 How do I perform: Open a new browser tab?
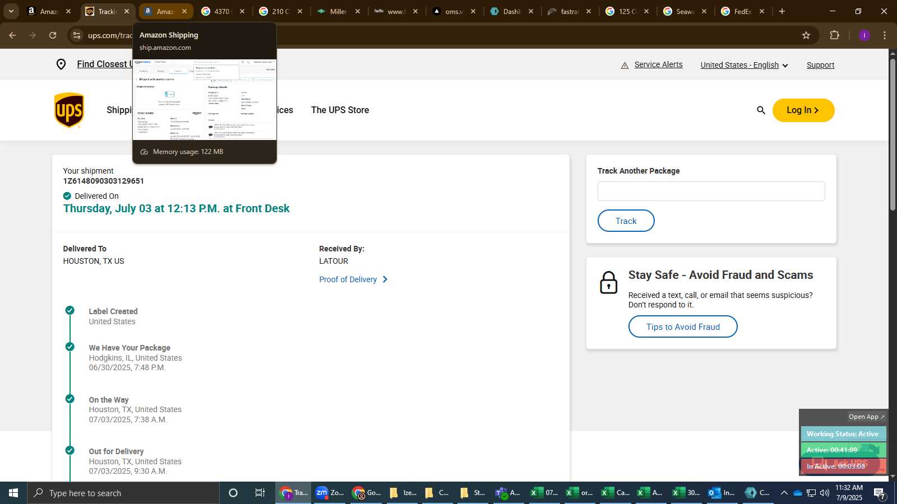click(x=782, y=11)
